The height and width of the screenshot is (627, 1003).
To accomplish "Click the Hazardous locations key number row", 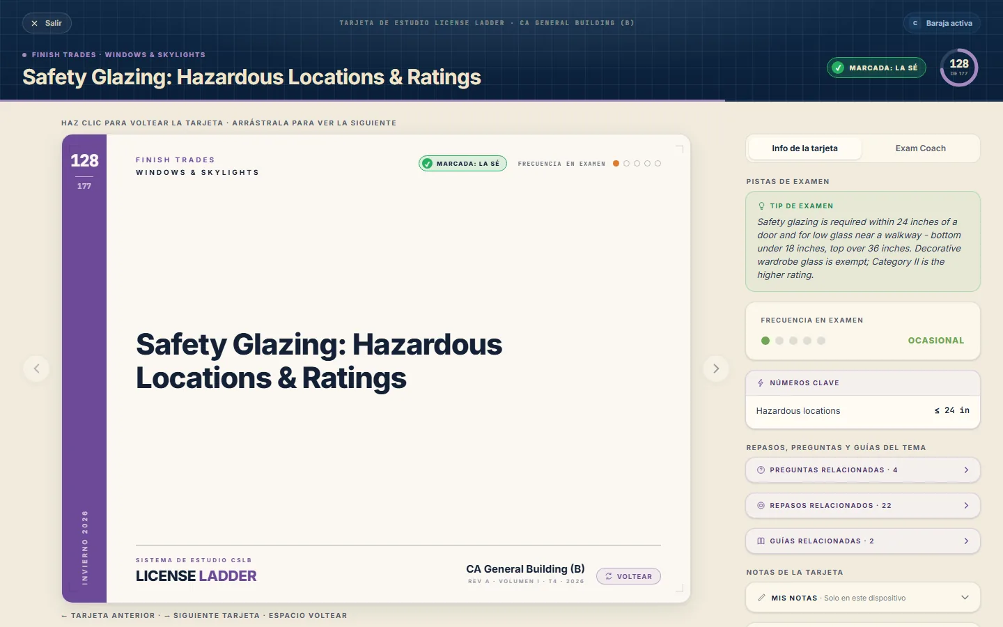I will (863, 411).
